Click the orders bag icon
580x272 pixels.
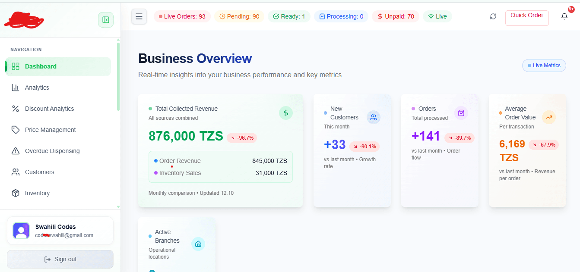pyautogui.click(x=461, y=113)
